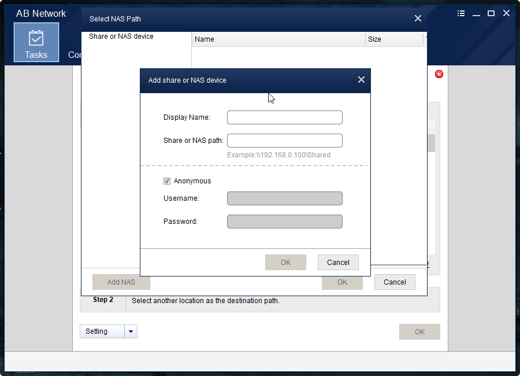Close the Add share or NAS device dialog
520x376 pixels.
361,80
